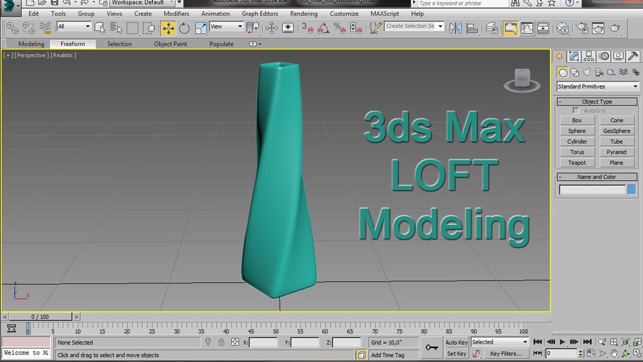Play the animation

tap(563, 342)
